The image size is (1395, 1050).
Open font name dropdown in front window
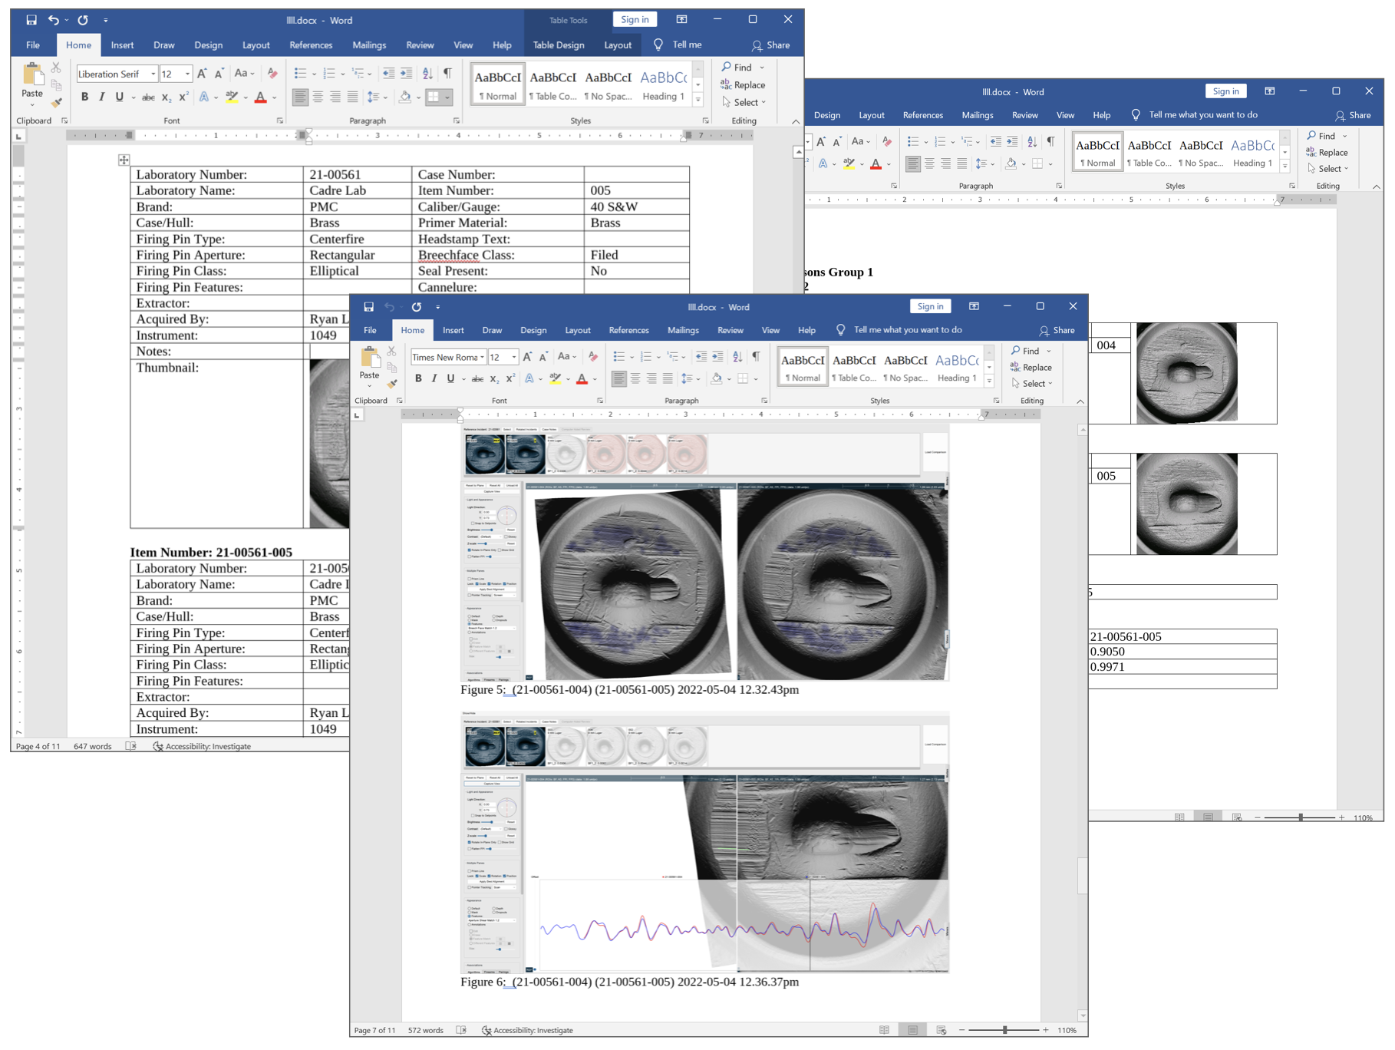(483, 358)
